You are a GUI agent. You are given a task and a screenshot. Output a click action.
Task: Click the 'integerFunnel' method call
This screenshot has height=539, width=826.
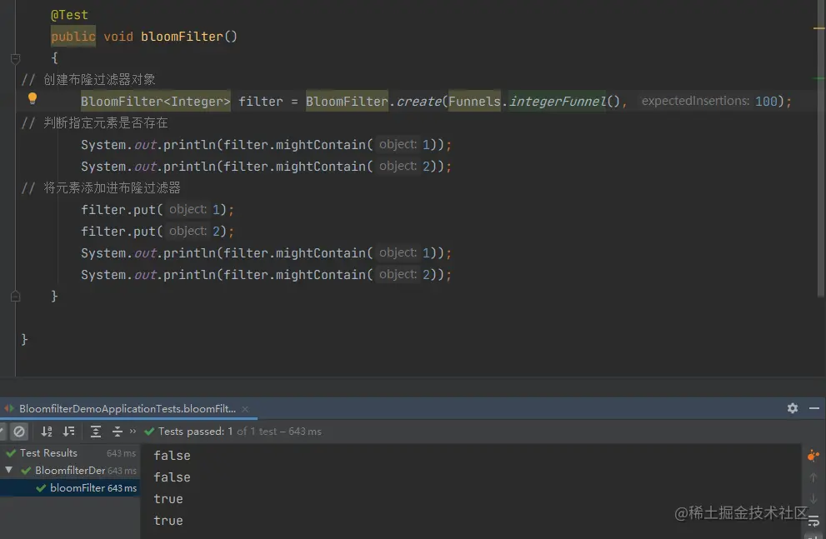(x=558, y=101)
